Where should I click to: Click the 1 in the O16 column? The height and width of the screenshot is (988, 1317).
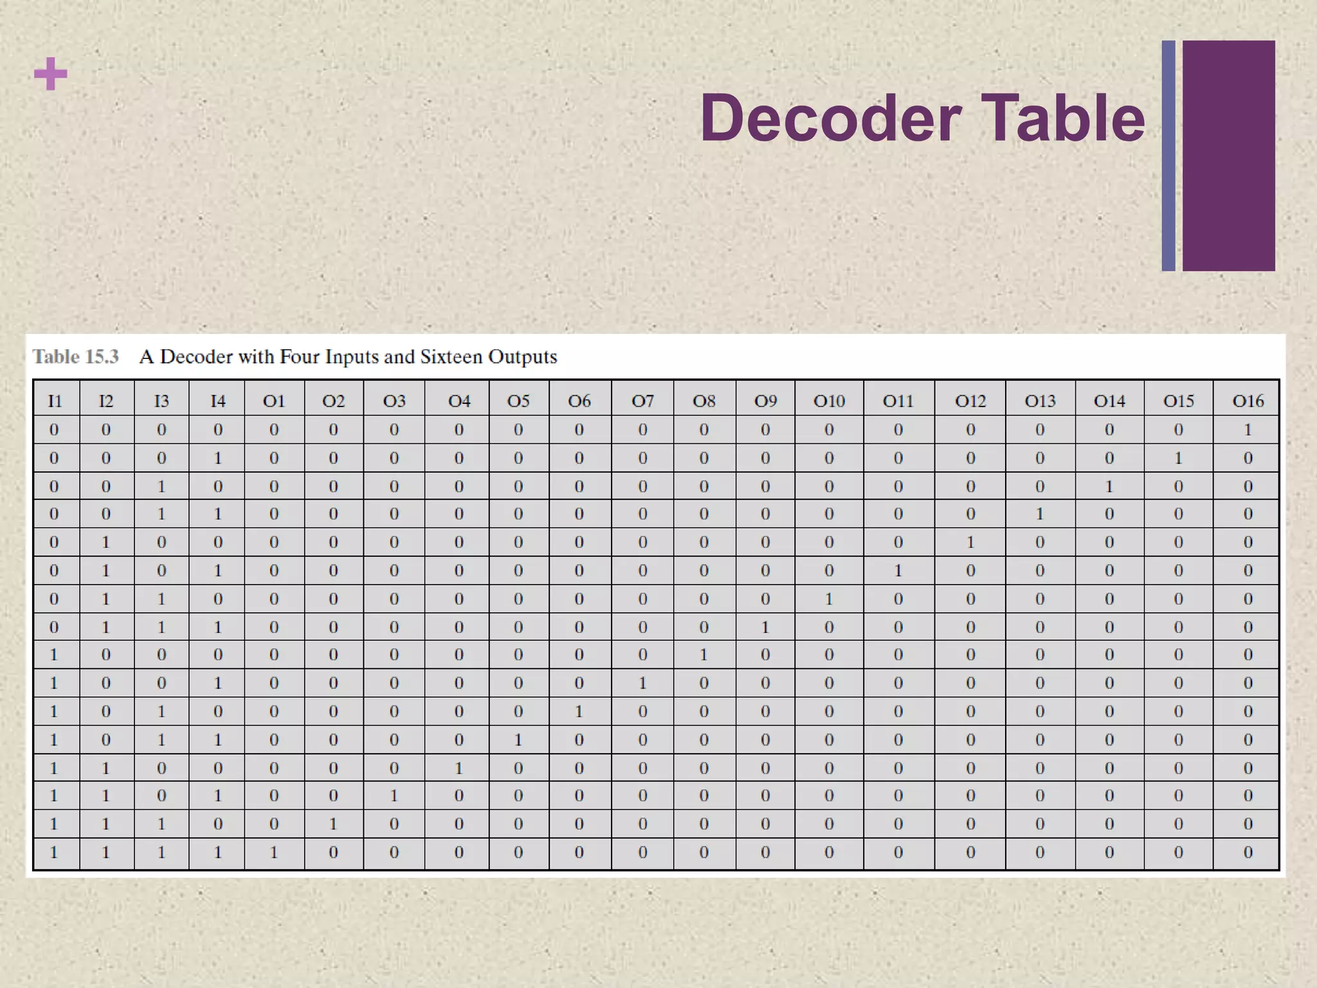(1248, 430)
